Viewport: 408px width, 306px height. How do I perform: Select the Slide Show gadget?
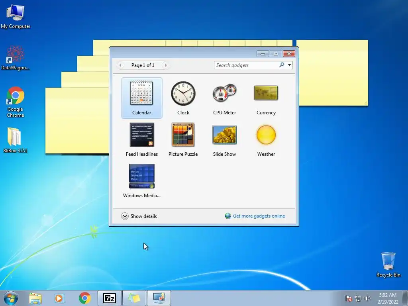point(225,139)
